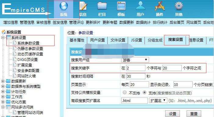Click the 优化方案 folder icon
Viewport: 214px width, 117px height.
(x=8, y=102)
